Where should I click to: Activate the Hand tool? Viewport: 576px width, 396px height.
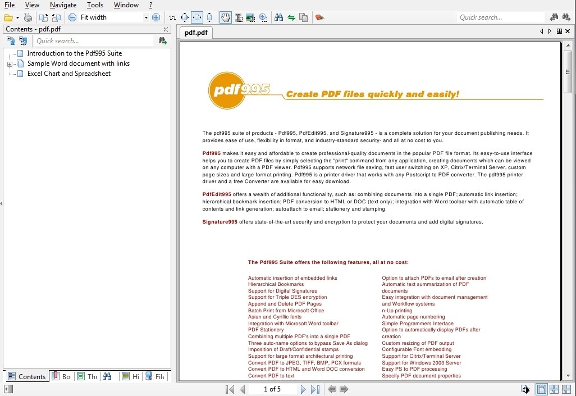coord(226,17)
